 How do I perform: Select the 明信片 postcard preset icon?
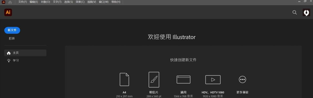pos(154,80)
